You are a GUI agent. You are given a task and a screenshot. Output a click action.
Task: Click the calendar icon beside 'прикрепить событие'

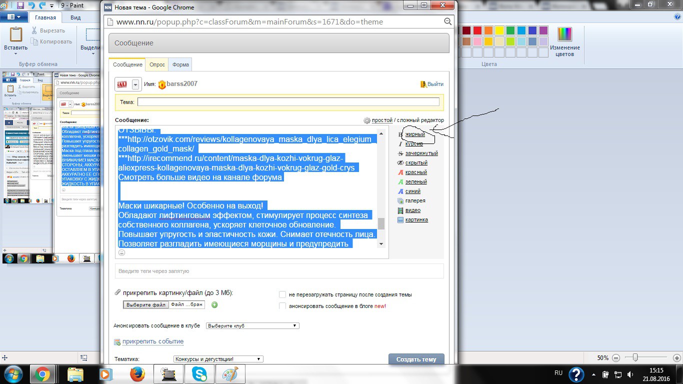[x=117, y=342]
